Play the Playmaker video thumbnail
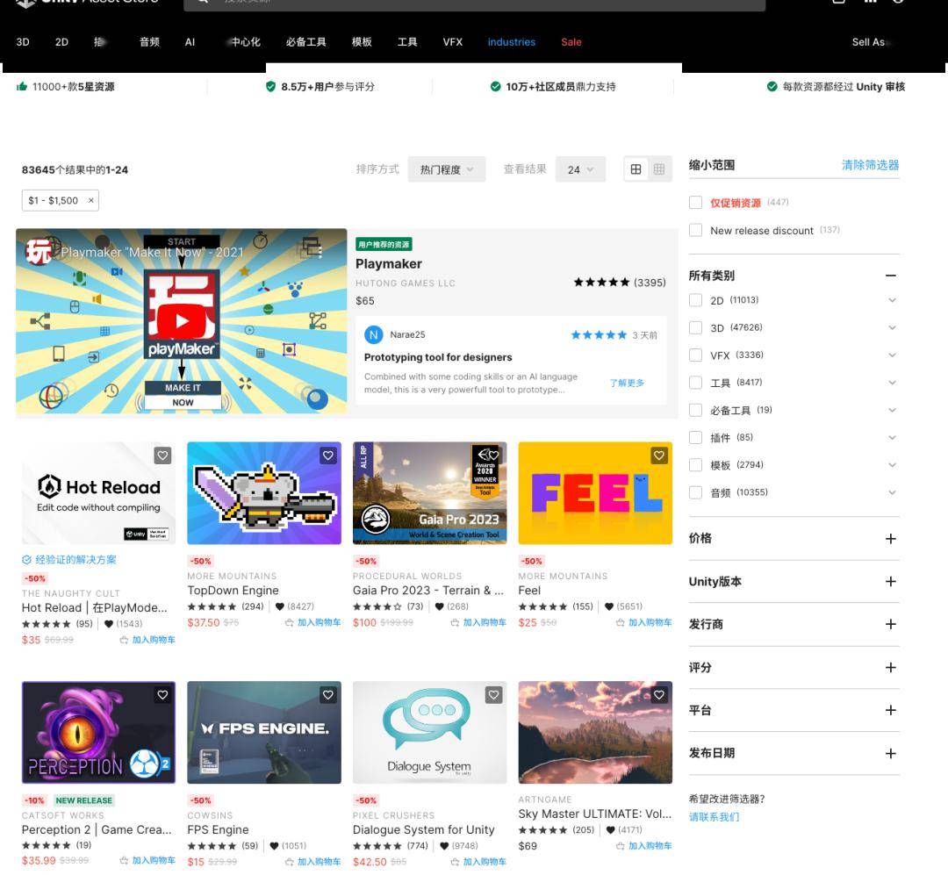 tap(182, 321)
